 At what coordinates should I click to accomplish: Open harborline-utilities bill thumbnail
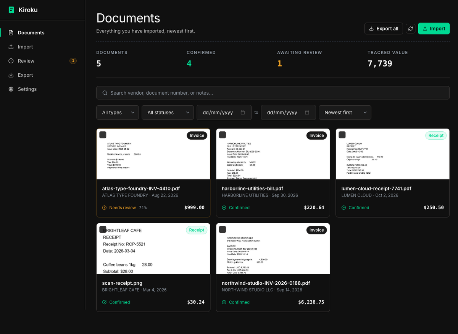[x=273, y=154]
